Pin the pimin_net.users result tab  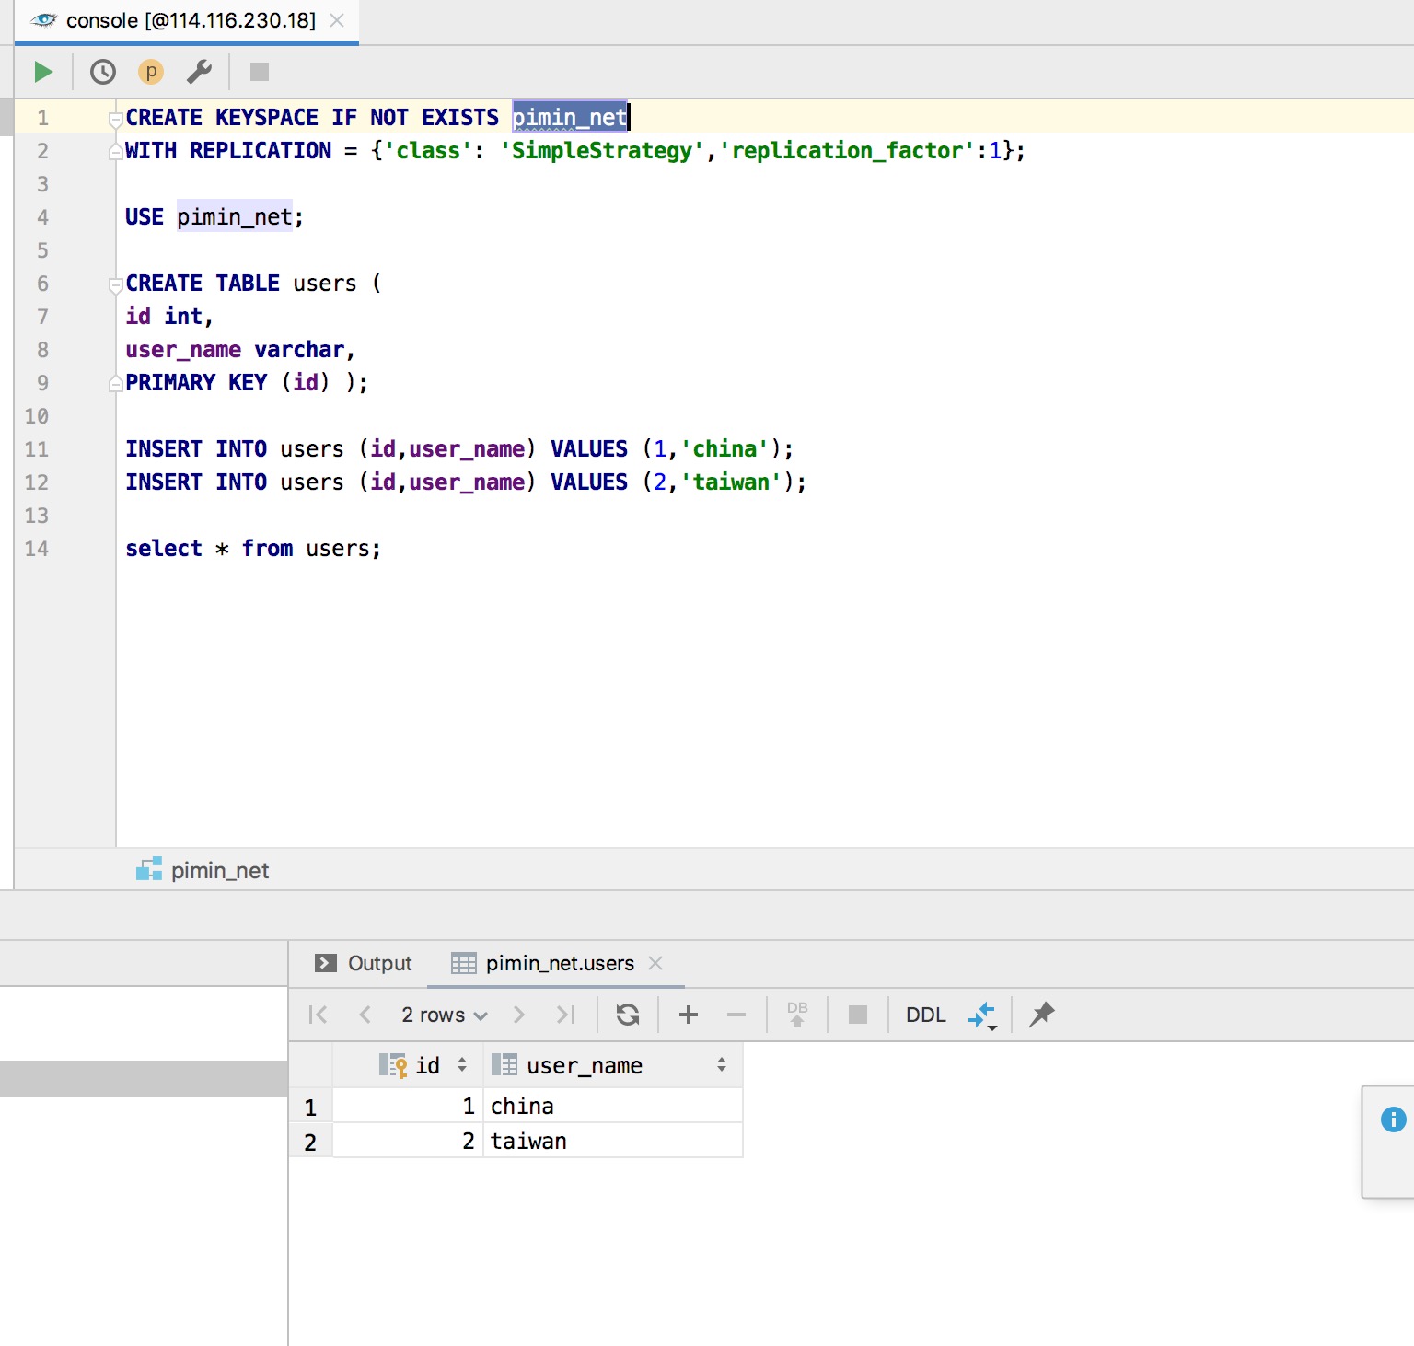(x=1041, y=1015)
